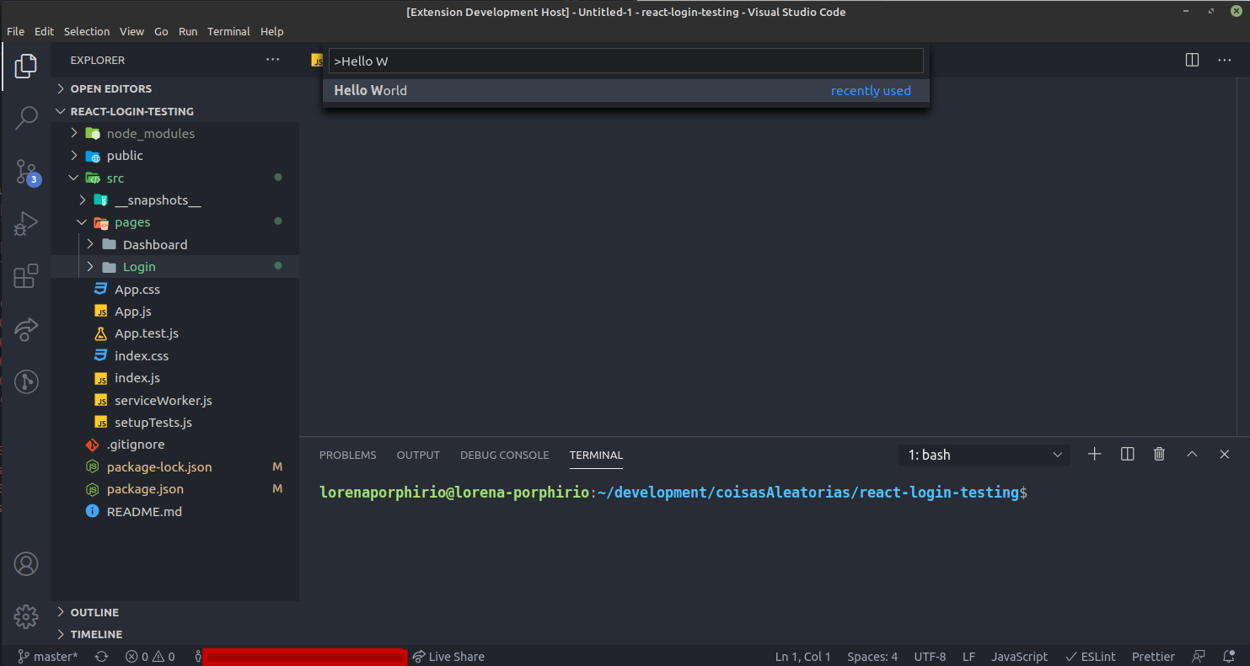Open the Go menu
This screenshot has height=666, width=1250.
tap(161, 31)
